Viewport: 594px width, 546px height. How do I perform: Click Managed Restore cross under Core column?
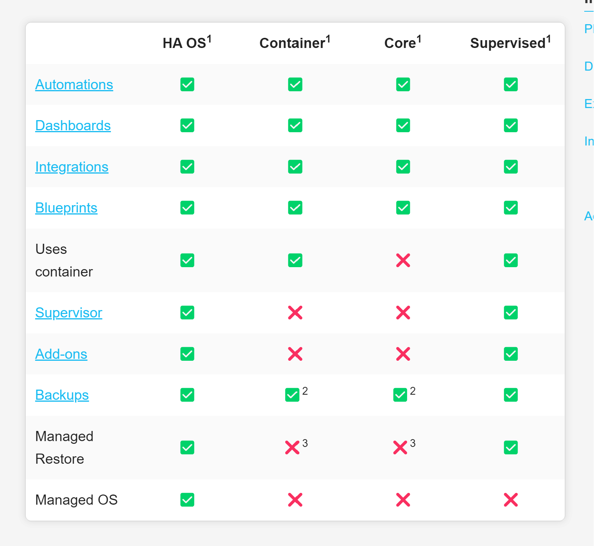point(400,448)
